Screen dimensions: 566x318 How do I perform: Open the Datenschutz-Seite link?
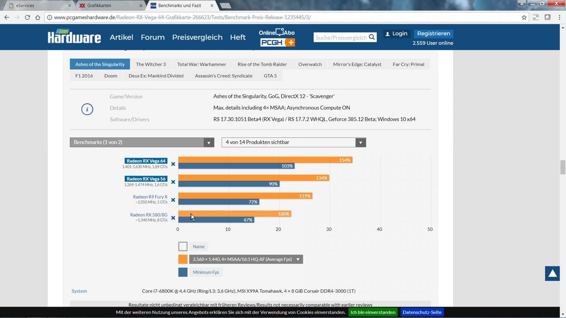click(422, 312)
